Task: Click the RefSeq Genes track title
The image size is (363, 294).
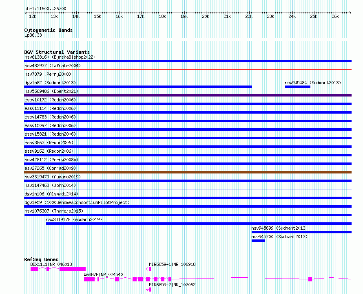Action: tap(41, 259)
